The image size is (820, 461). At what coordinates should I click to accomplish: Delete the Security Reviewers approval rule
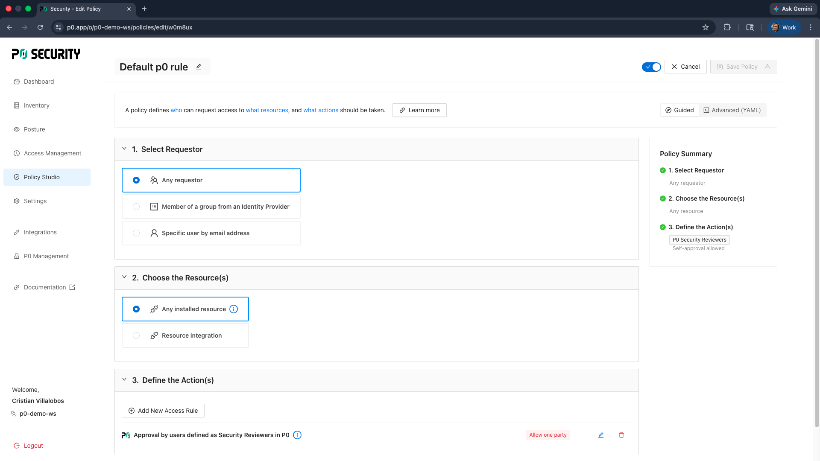(621, 435)
